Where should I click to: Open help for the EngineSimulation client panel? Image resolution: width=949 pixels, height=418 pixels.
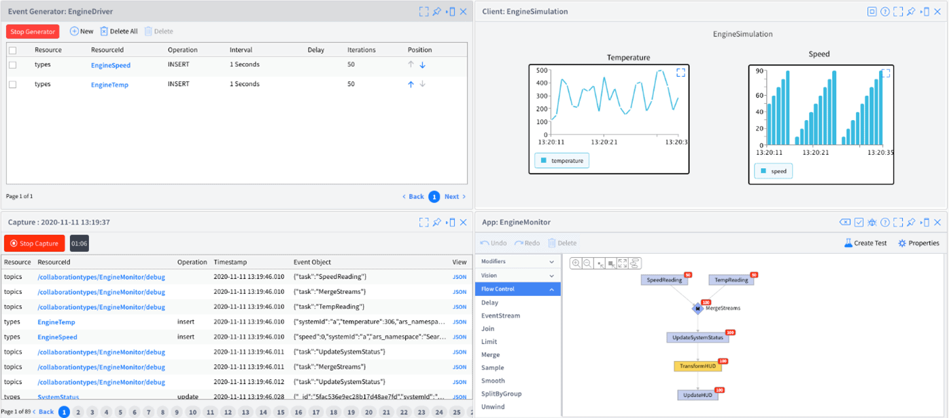(x=884, y=11)
